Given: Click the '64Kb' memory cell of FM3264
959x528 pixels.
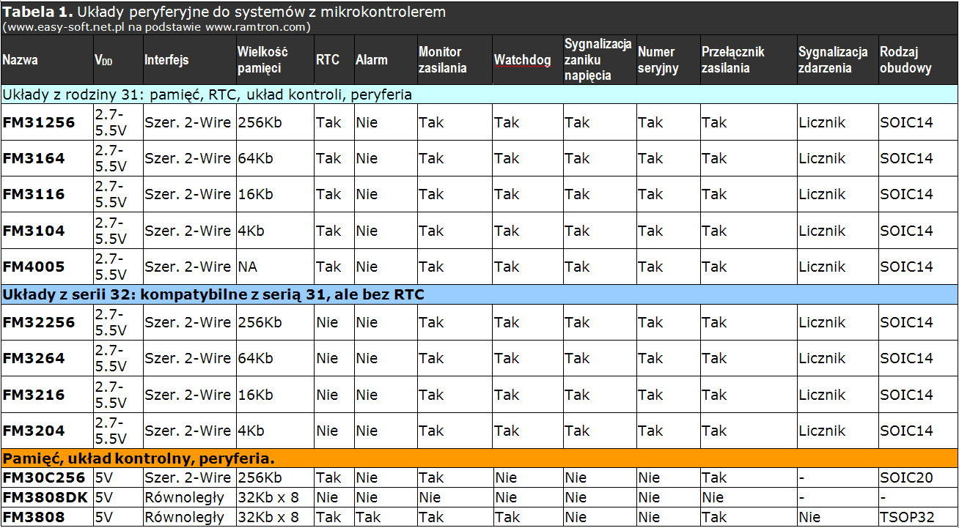Looking at the screenshot, I should pyautogui.click(x=275, y=358).
